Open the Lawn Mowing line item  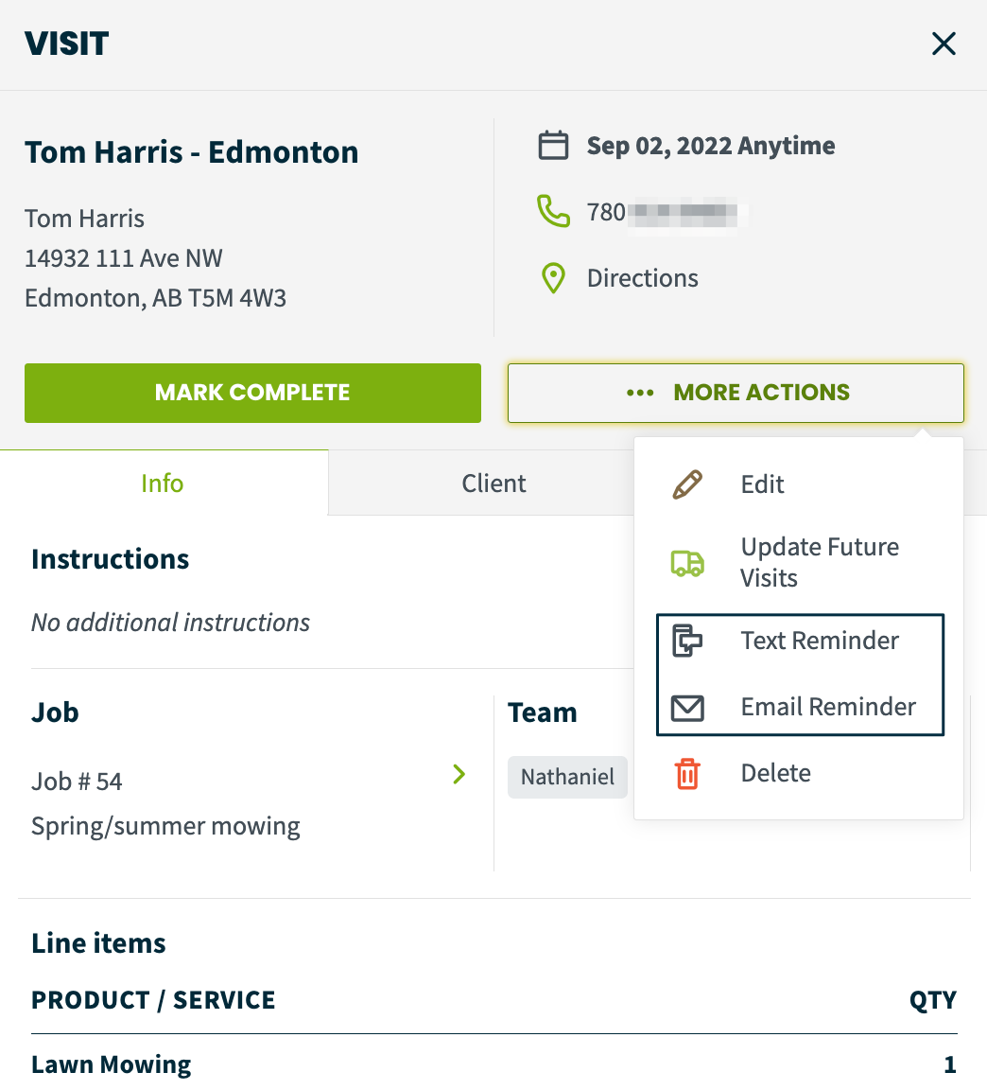[x=112, y=1064]
